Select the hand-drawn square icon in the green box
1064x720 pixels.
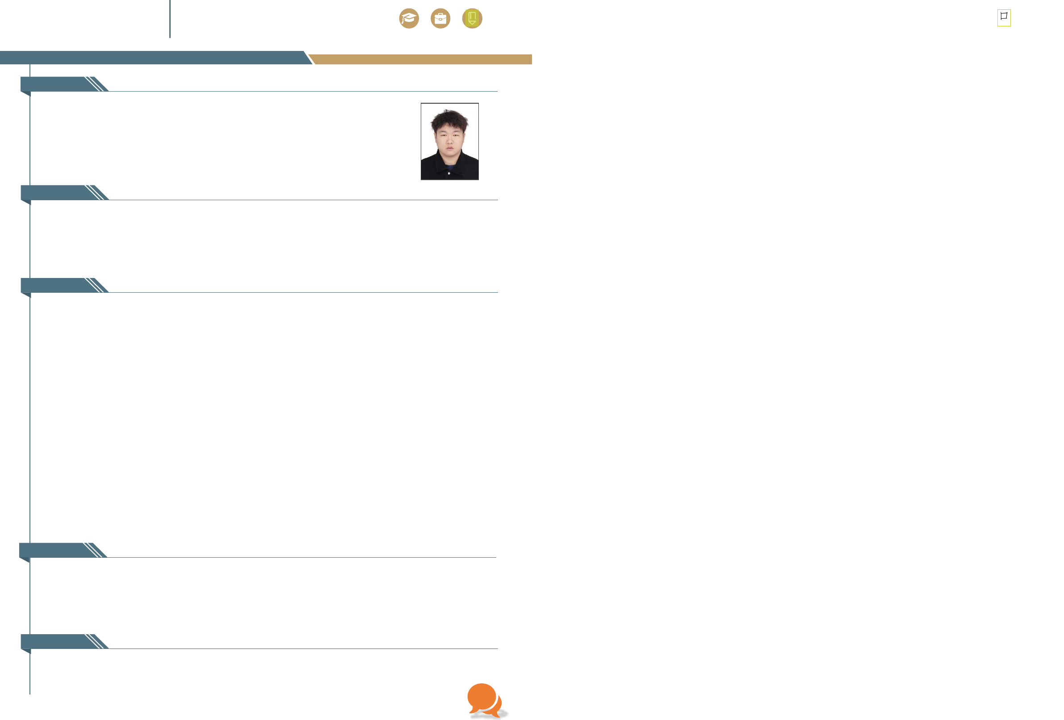pos(1004,18)
